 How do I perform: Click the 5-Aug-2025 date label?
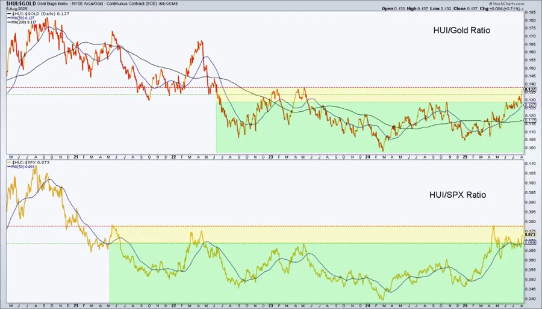(x=16, y=9)
